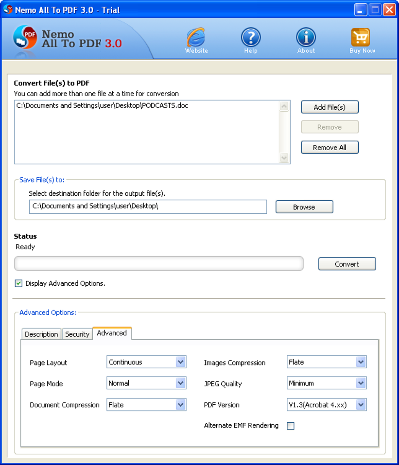Click the scrollbar down arrow in file list
The height and width of the screenshot is (465, 399).
click(284, 158)
